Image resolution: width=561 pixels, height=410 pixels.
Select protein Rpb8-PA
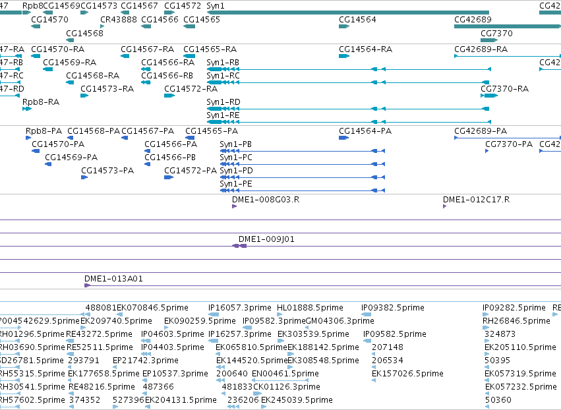coord(28,138)
